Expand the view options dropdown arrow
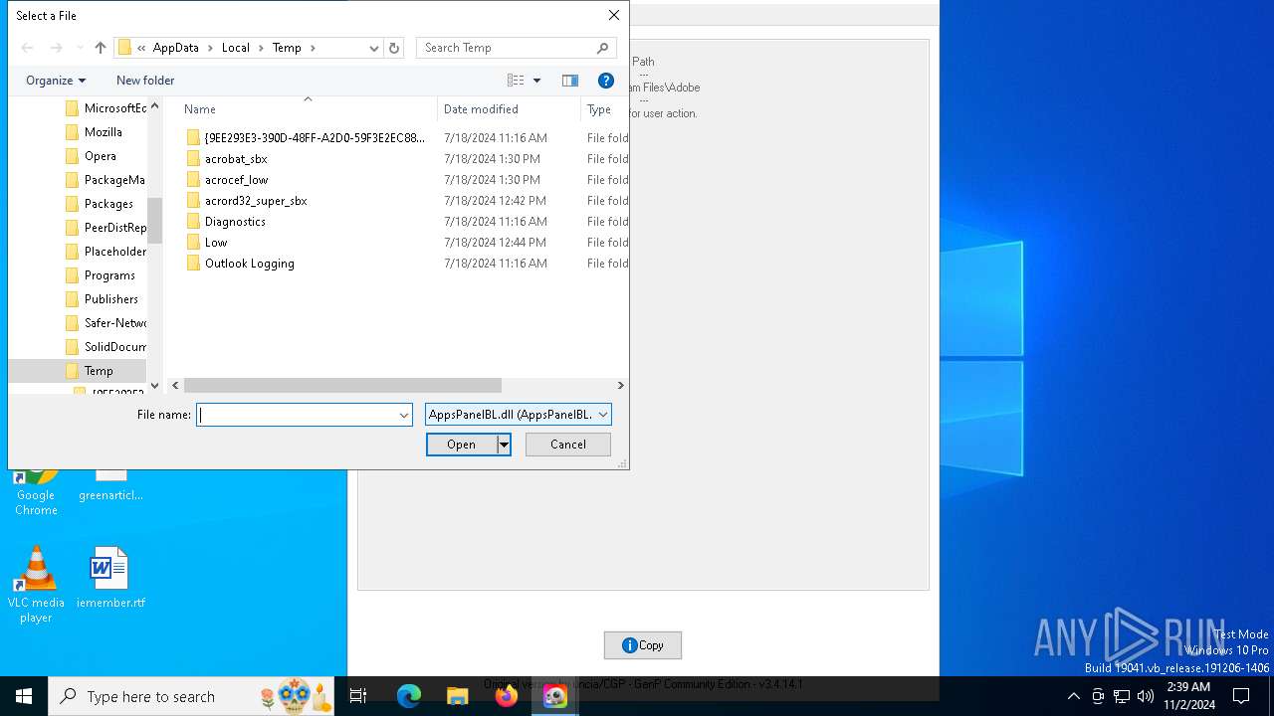The height and width of the screenshot is (716, 1274). coord(536,81)
